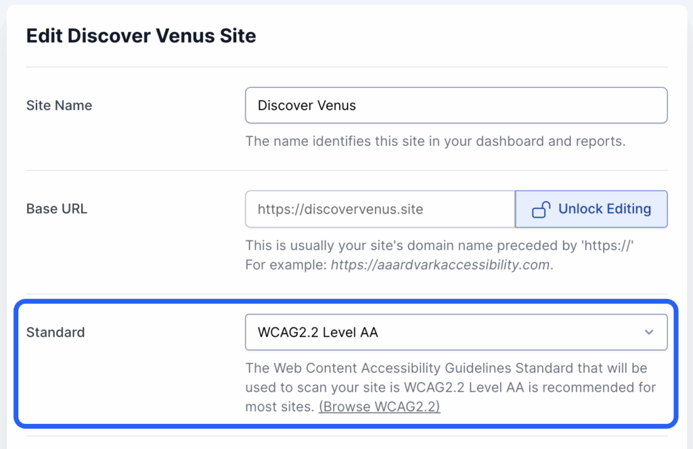Click the Edit Discover Venus Site heading

141,36
